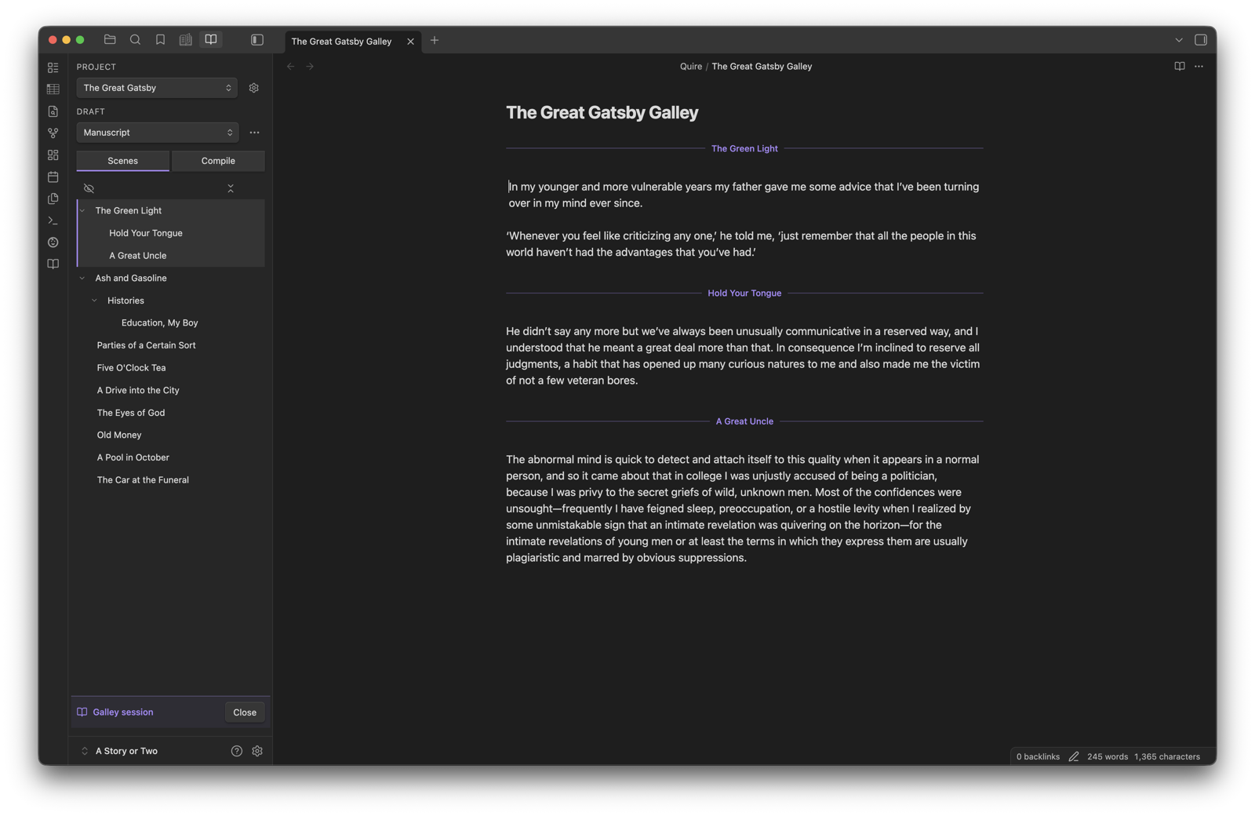Image resolution: width=1255 pixels, height=816 pixels.
Task: Select the Five O'Clock Tea scene
Action: click(131, 367)
